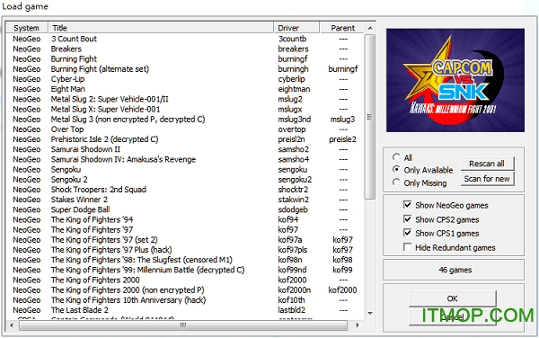Select King of Fighters '99: Millennium Battle
The image size is (539, 338).
pyautogui.click(x=185, y=270)
